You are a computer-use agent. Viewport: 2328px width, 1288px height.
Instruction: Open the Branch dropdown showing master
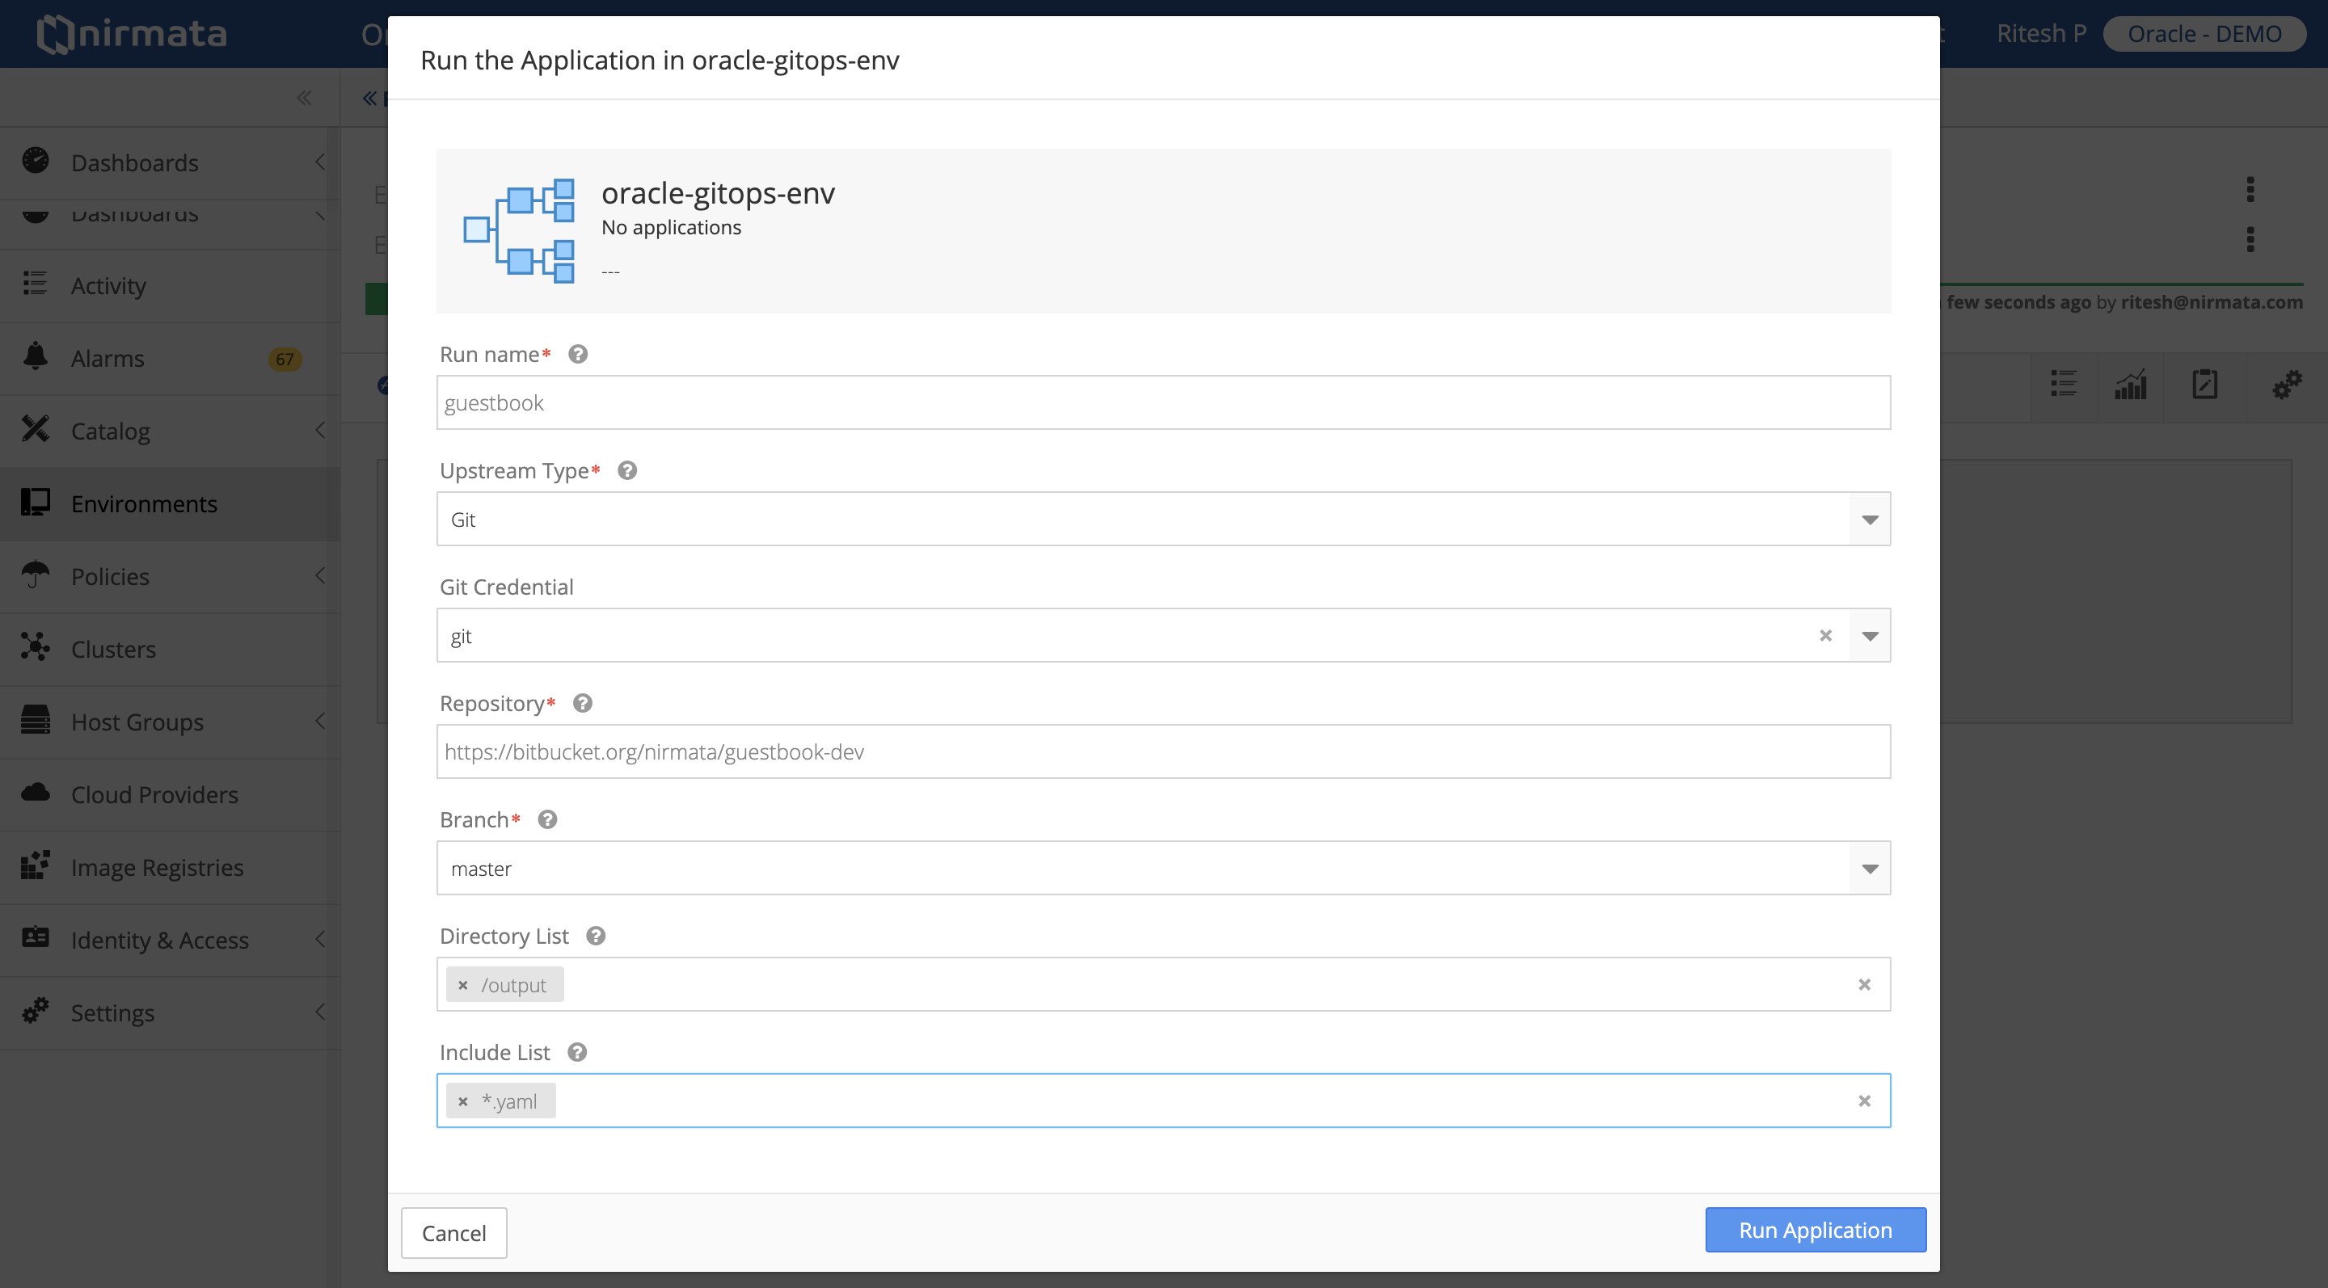click(x=1869, y=868)
